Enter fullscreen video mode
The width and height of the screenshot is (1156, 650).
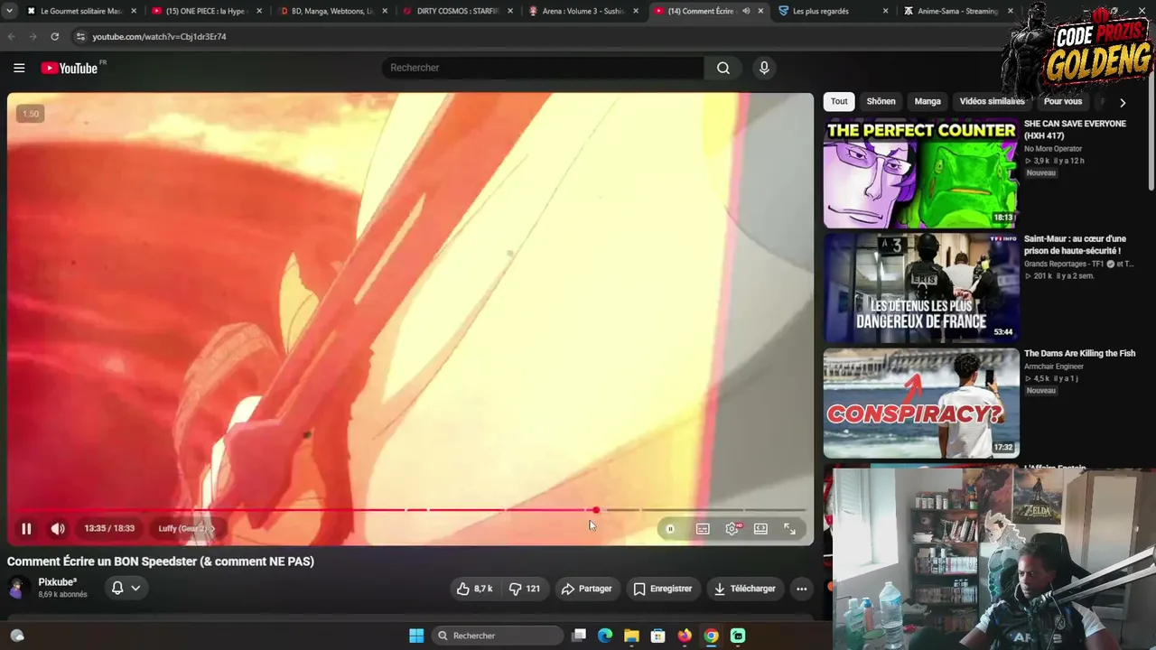[x=789, y=529]
